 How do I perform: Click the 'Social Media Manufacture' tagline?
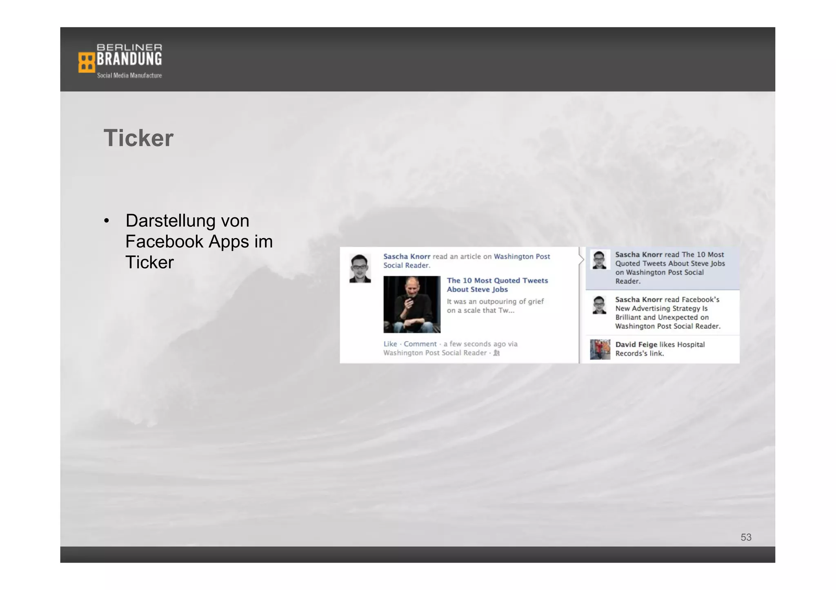pyautogui.click(x=129, y=75)
